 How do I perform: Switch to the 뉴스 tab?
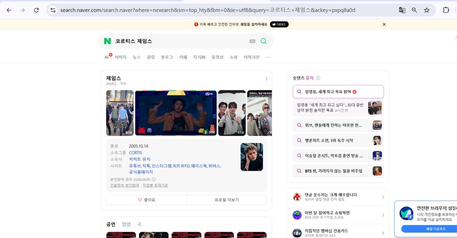[137, 57]
